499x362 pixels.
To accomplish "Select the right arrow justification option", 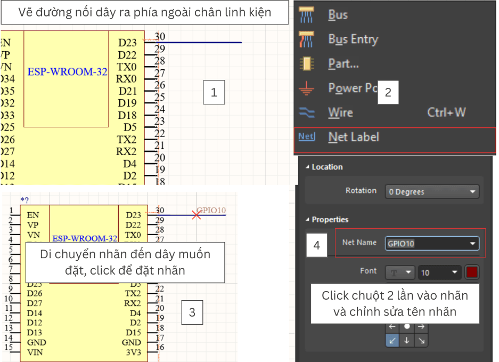I will [421, 326].
